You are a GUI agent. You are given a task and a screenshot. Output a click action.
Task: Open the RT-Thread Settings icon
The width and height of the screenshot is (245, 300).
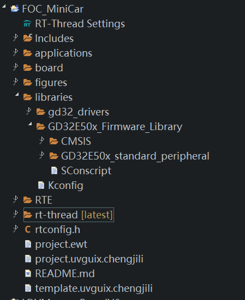click(x=27, y=24)
